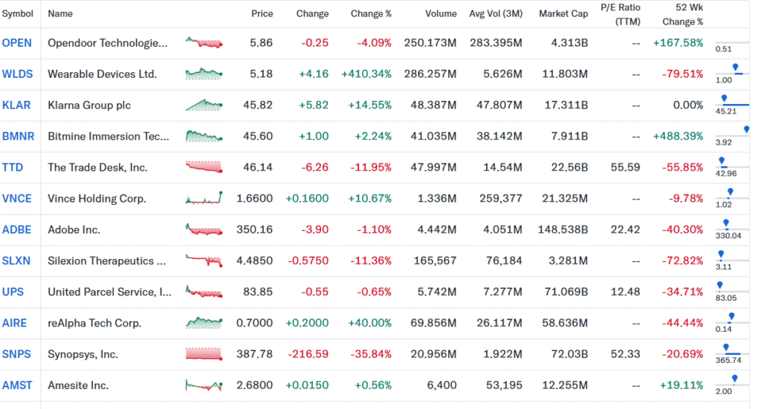Click the WLDS ticker symbol
Screen dimensions: 761x409
pos(18,74)
